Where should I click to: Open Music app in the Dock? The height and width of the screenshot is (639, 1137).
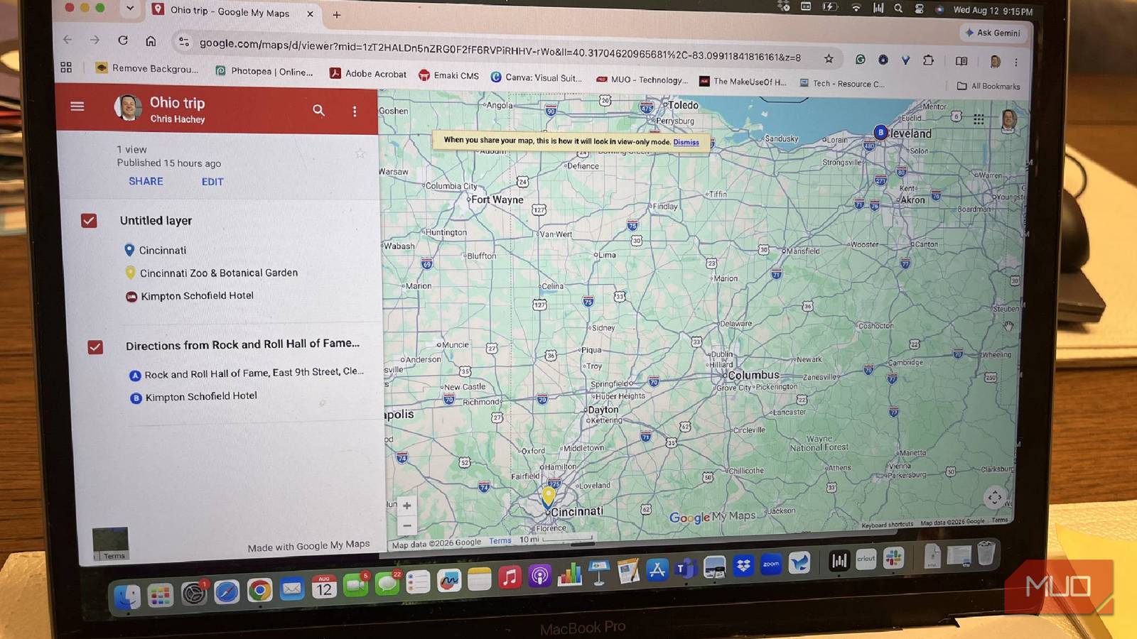pyautogui.click(x=510, y=577)
